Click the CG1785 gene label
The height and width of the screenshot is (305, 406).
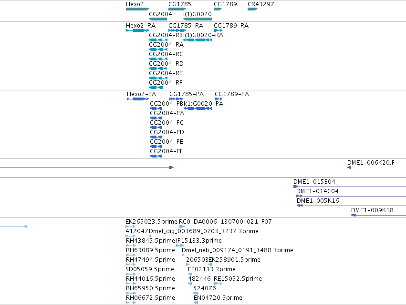[x=180, y=4]
